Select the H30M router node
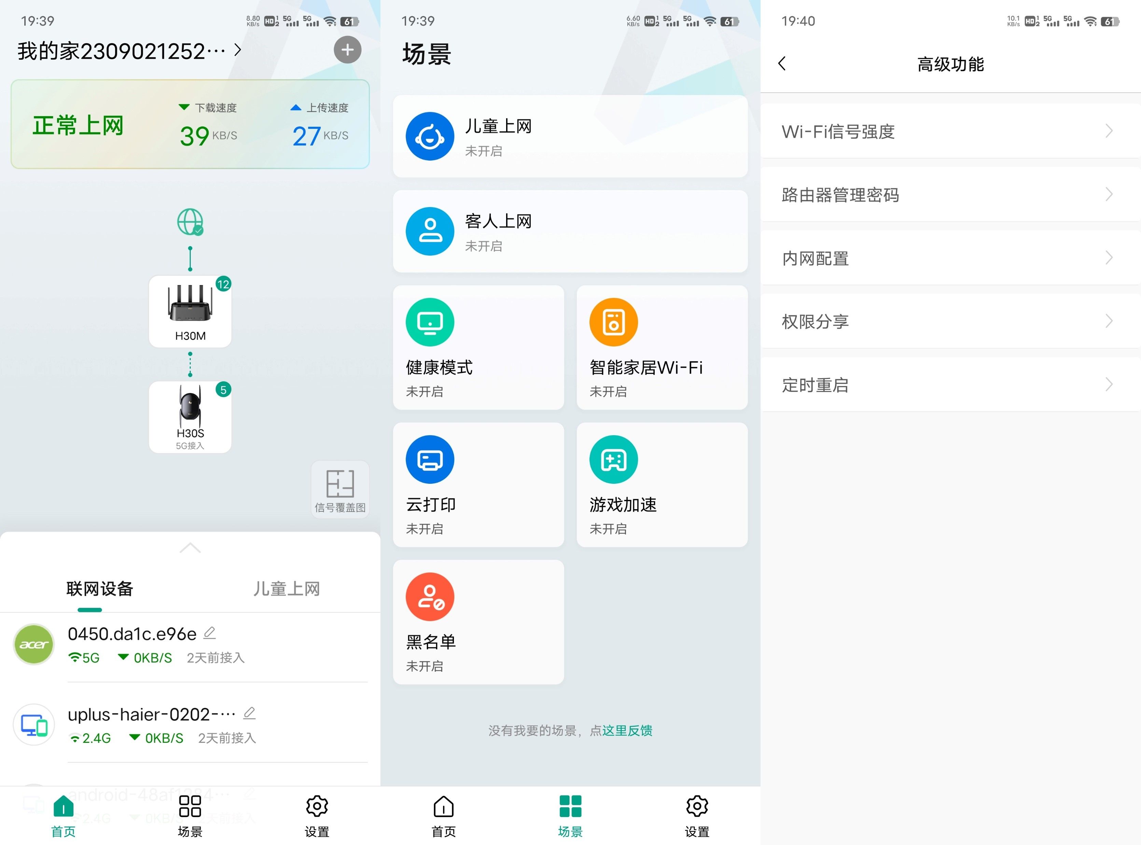The width and height of the screenshot is (1141, 845). coord(190,311)
